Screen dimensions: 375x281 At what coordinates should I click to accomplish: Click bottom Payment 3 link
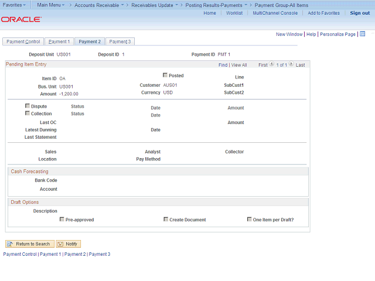click(100, 254)
